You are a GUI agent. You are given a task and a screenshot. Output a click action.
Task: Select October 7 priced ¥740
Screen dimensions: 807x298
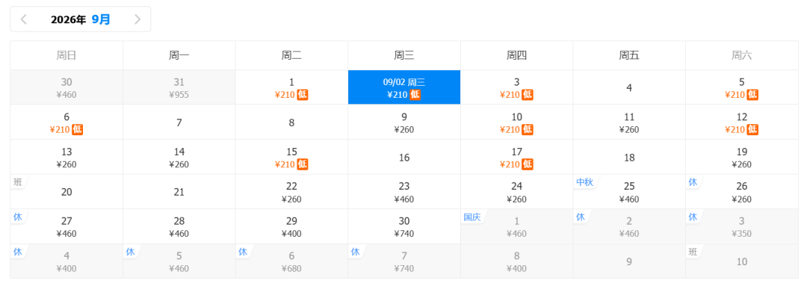(404, 261)
